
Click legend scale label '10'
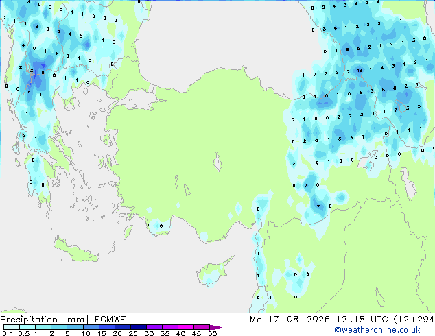(x=86, y=333)
